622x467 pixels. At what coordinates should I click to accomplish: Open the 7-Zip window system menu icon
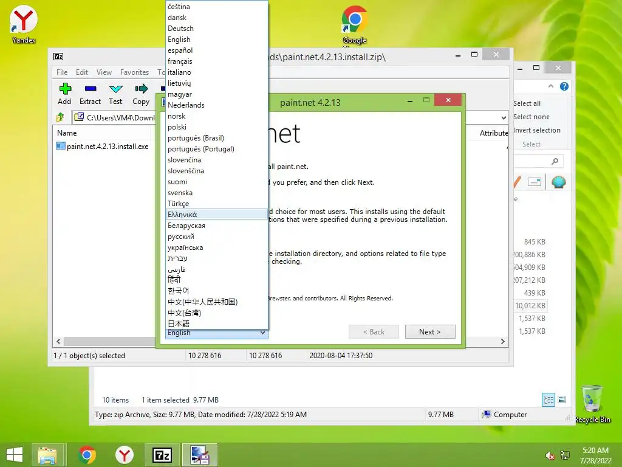pyautogui.click(x=58, y=57)
